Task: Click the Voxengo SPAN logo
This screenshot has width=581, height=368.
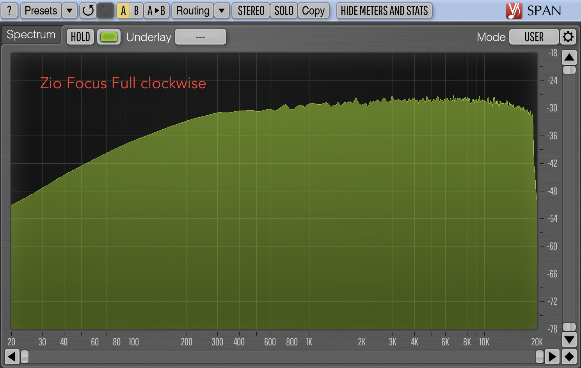Action: point(533,11)
